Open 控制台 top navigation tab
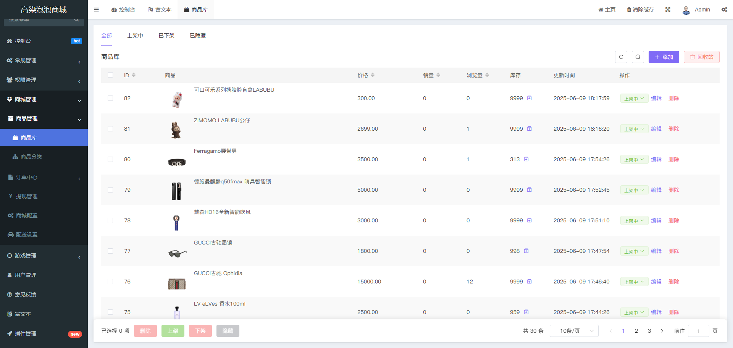This screenshot has height=348, width=733. tap(123, 10)
